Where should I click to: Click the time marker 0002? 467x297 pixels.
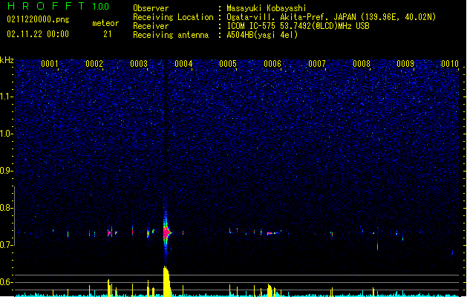(x=94, y=64)
